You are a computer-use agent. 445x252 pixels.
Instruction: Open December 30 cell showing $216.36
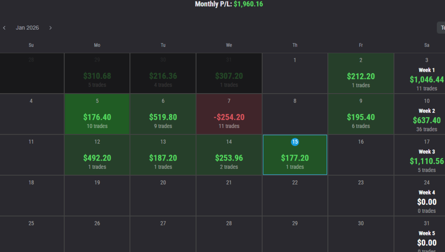pyautogui.click(x=163, y=73)
